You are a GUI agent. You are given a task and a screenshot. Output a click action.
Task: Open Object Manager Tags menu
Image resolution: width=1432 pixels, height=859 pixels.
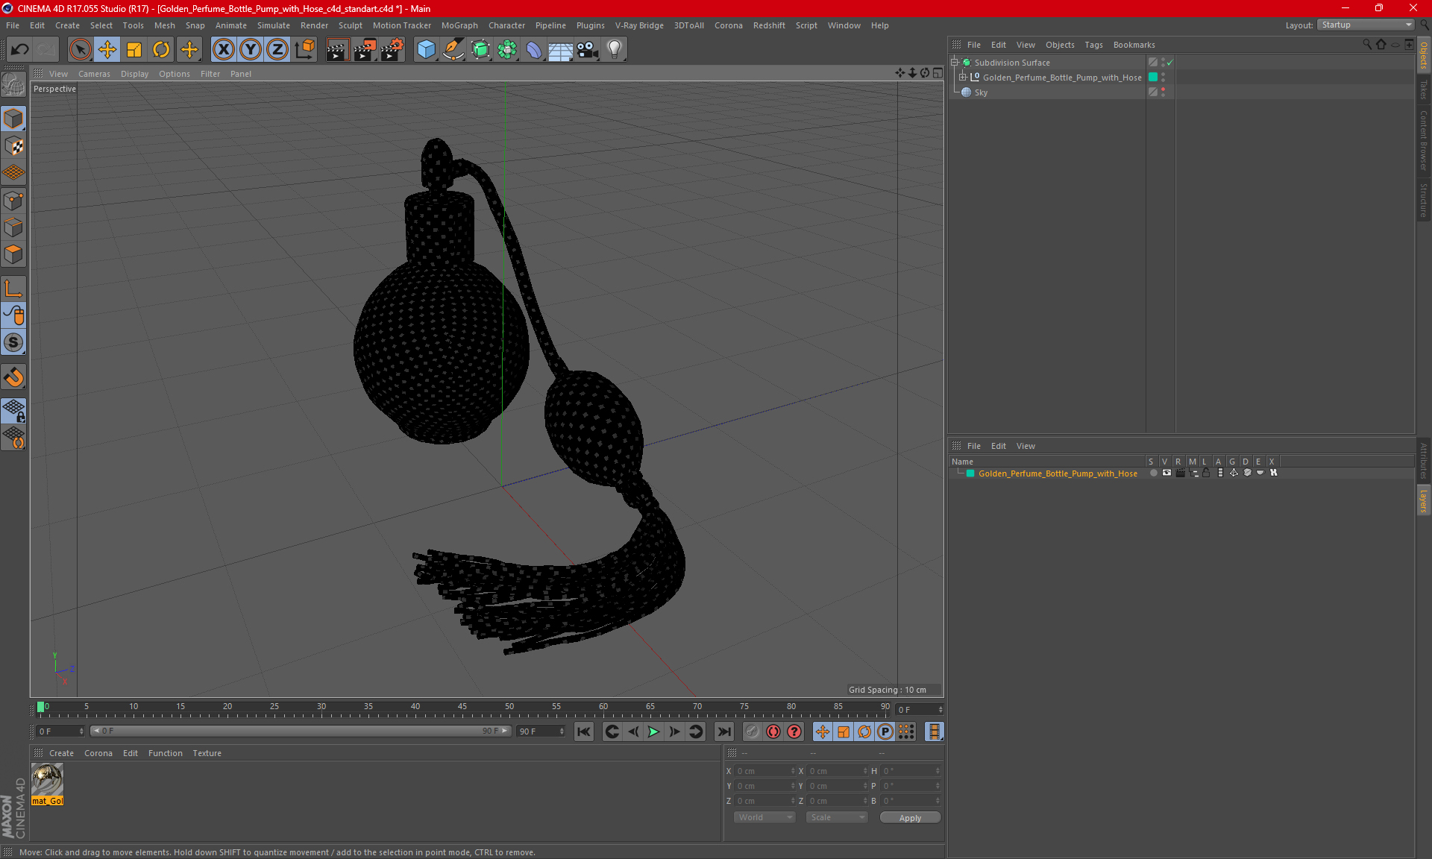point(1093,45)
